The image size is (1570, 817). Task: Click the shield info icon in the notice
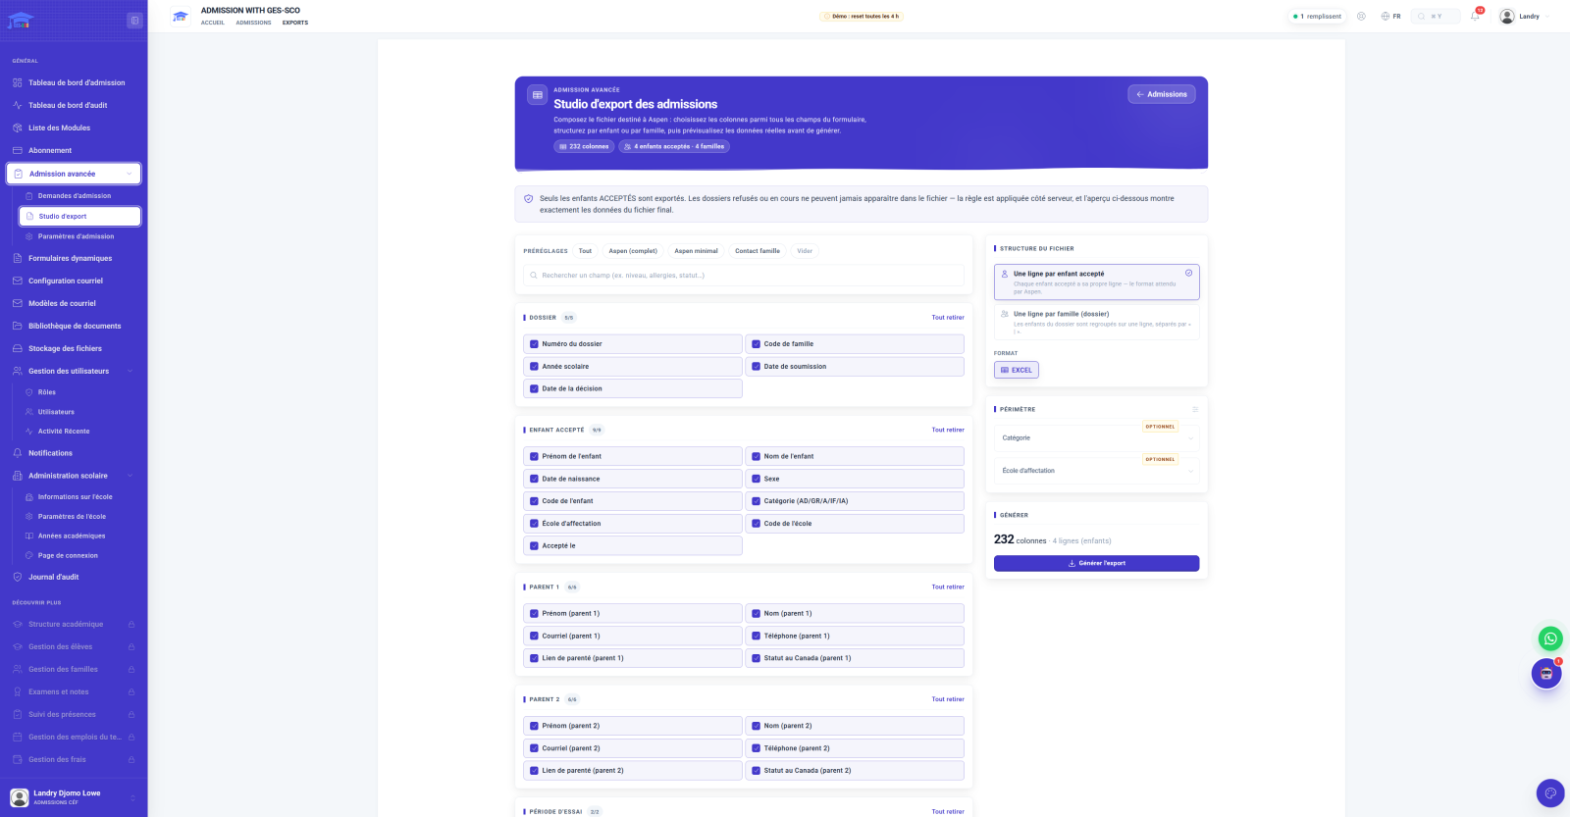click(x=529, y=198)
